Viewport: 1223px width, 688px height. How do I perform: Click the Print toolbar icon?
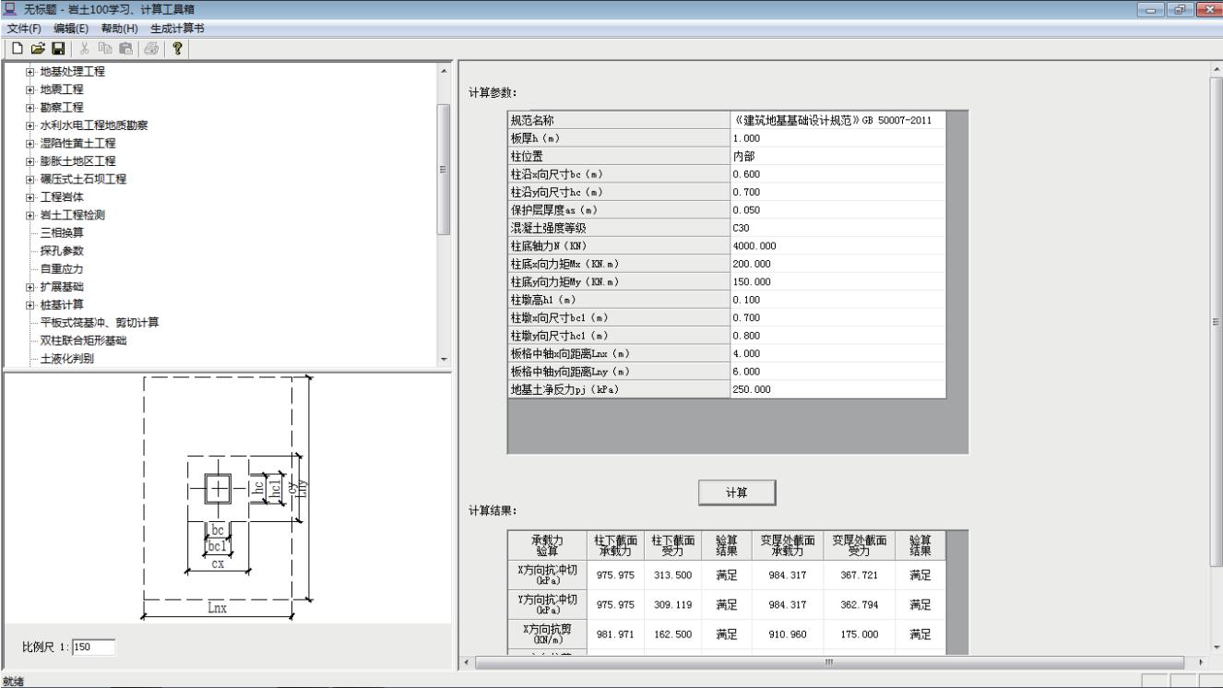click(148, 48)
